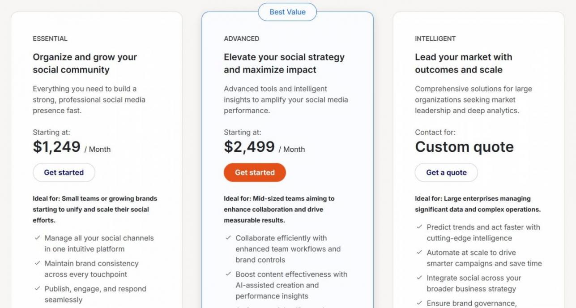The height and width of the screenshot is (308, 576).
Task: Click the INTELLIGENT plan label
Action: 435,39
